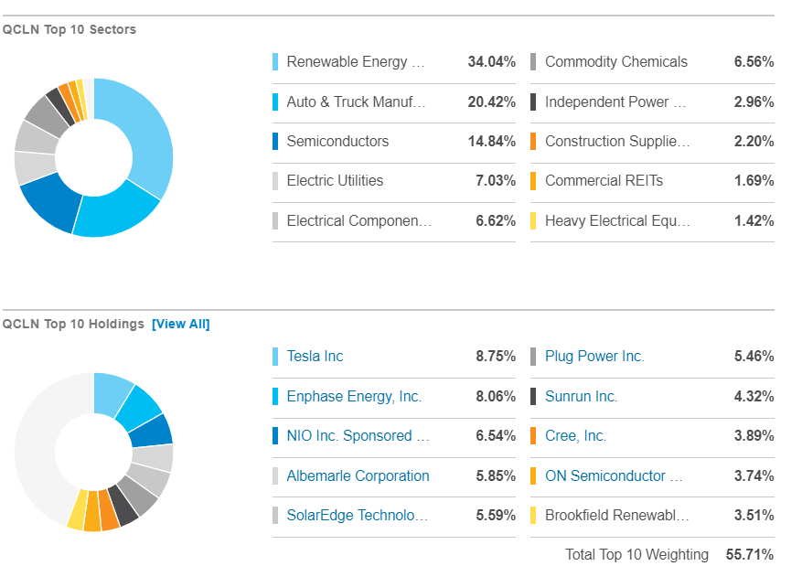Click Independent Power legend color swatch

(533, 101)
